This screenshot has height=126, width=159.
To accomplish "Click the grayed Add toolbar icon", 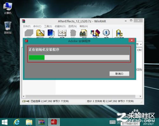I will pyautogui.click(x=29, y=33).
